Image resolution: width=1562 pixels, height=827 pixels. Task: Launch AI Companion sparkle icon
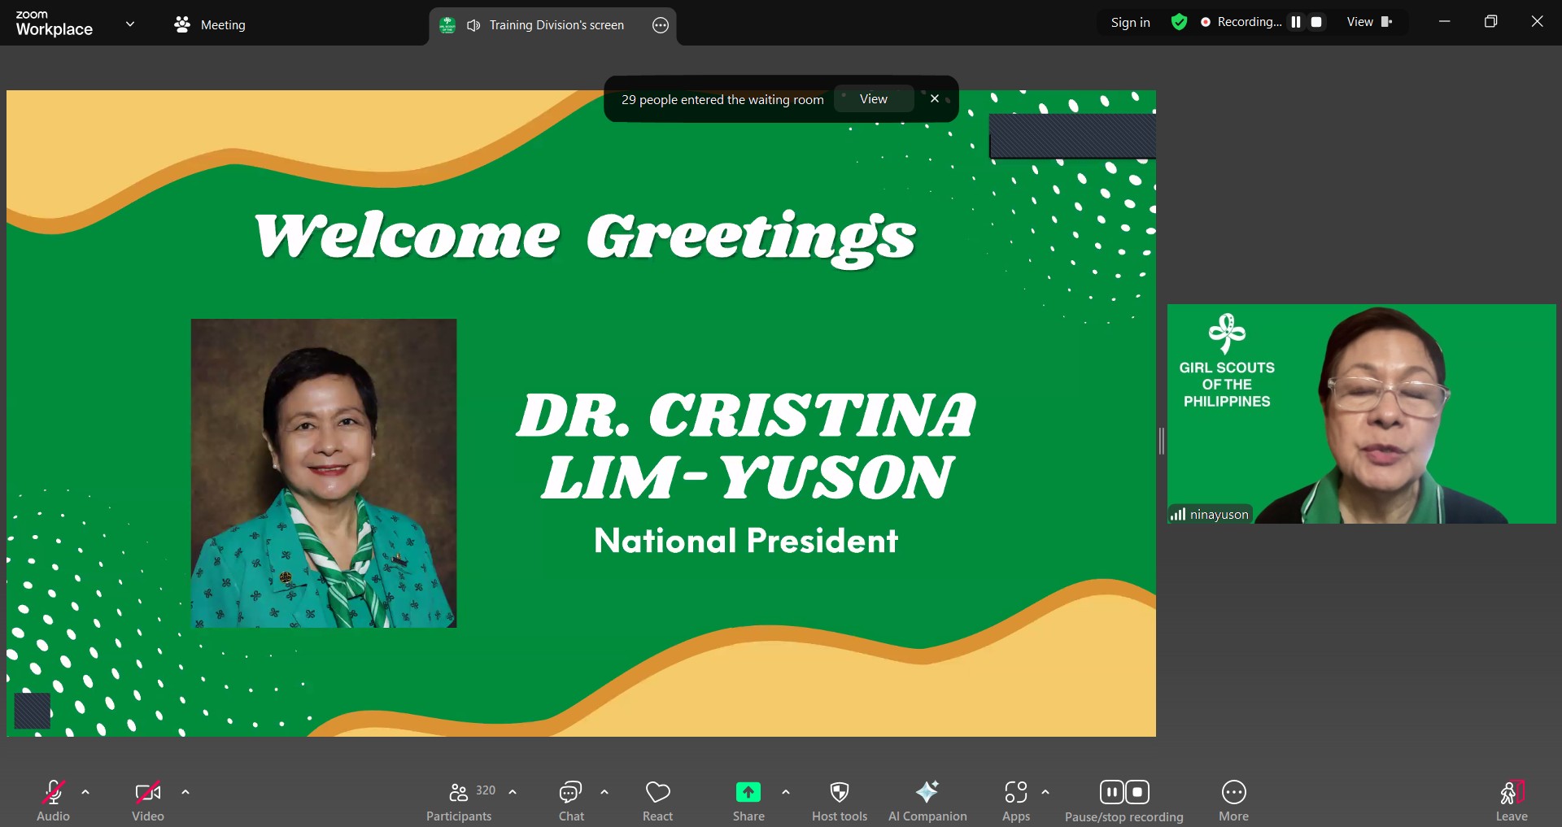tap(927, 791)
